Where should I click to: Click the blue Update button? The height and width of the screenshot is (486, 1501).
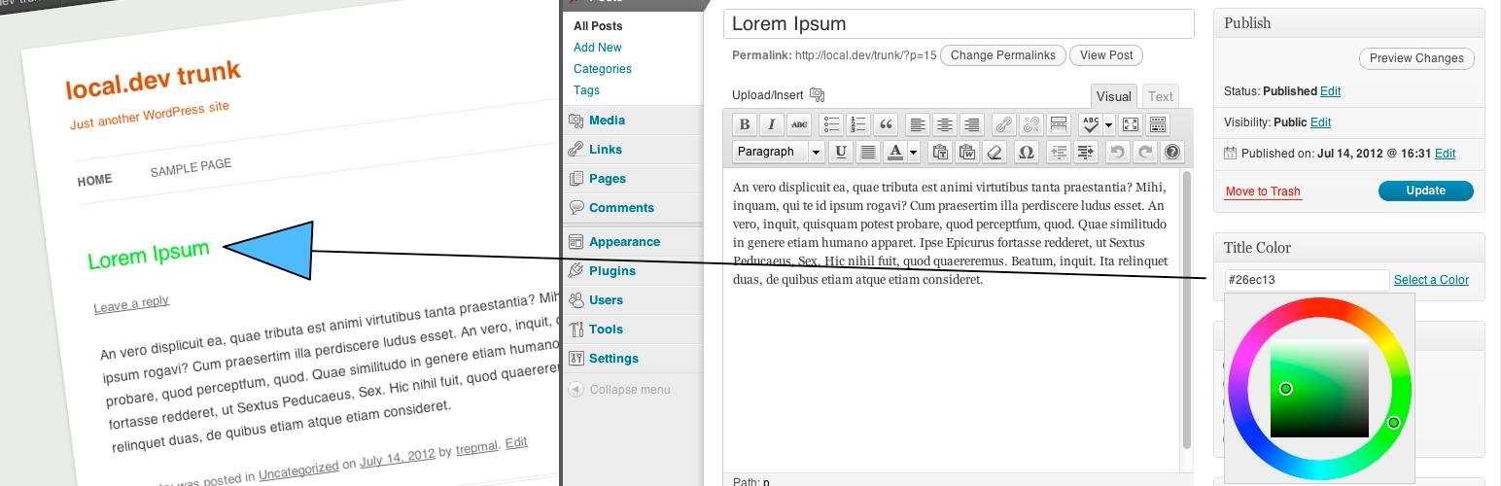(x=1426, y=191)
